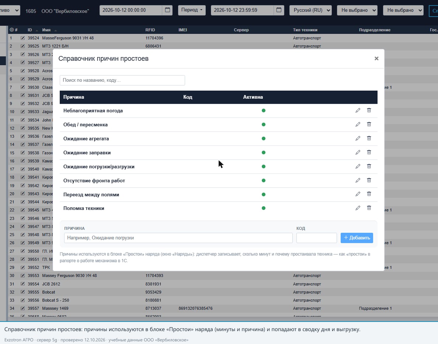Open the «Русский (RU)» language selector
Screen dimensions: 438x344
[x=311, y=10]
